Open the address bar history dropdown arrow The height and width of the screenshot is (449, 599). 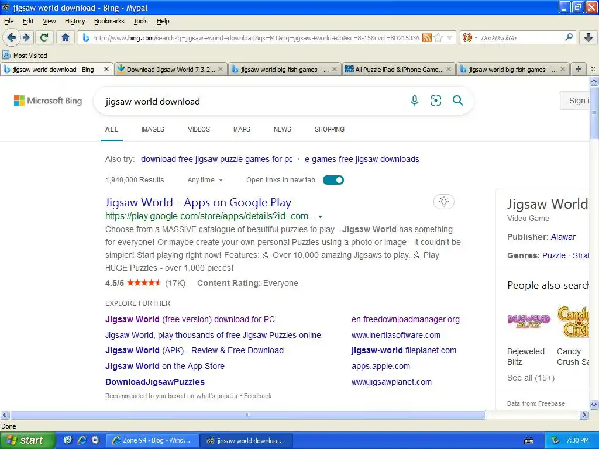[x=450, y=37]
